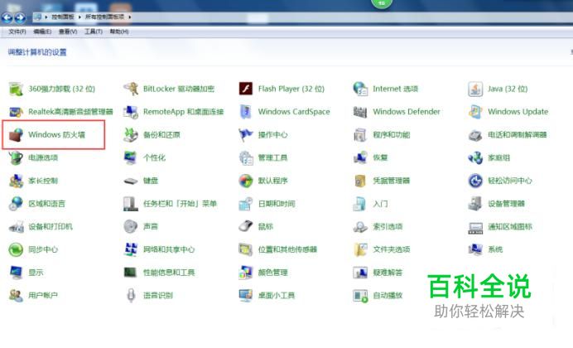Open the 工具(T) menu
Viewport: 573px width, 348px height.
[94, 31]
